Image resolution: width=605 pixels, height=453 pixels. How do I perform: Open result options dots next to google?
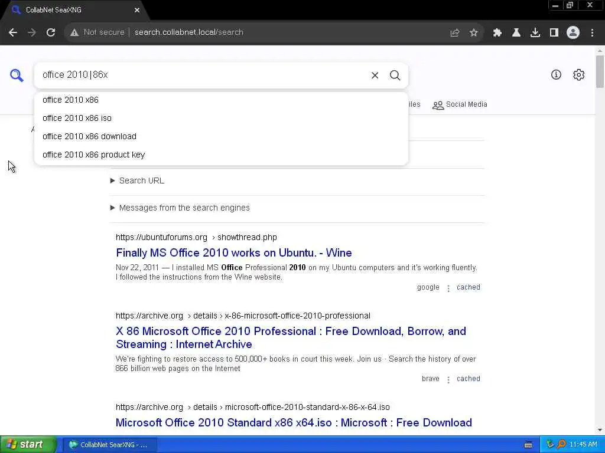(x=448, y=288)
